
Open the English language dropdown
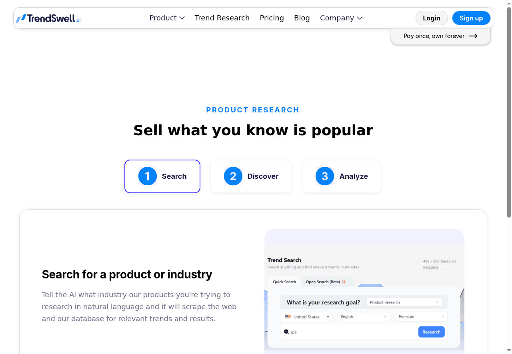(363, 316)
